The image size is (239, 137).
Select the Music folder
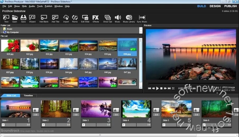(10, 29)
